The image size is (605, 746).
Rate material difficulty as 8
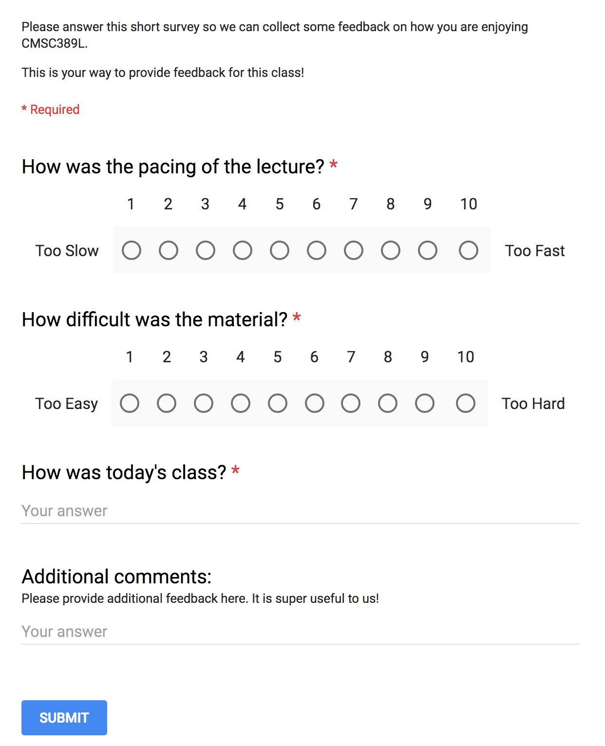[388, 404]
